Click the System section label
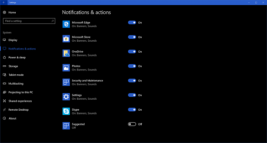This screenshot has height=143, width=267. coord(7,32)
